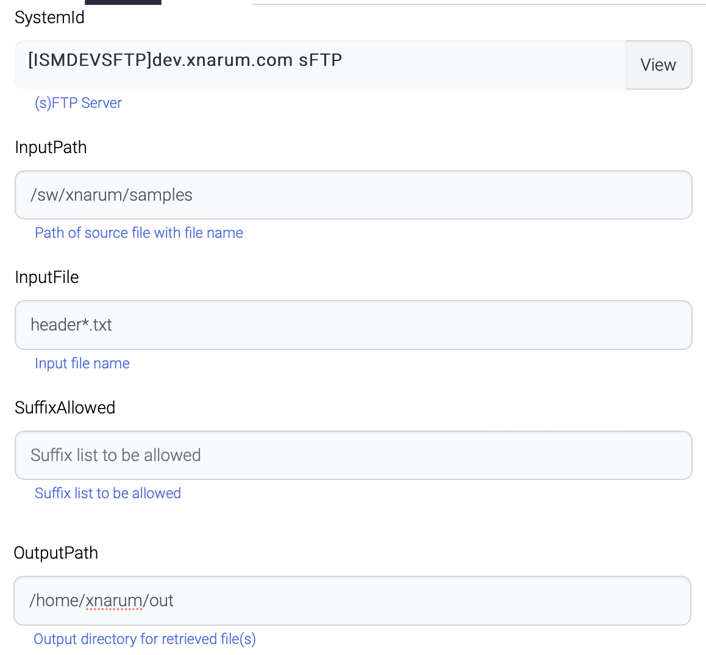The image size is (706, 655).
Task: Focus the empty SuffixAllowed input field
Action: (353, 456)
